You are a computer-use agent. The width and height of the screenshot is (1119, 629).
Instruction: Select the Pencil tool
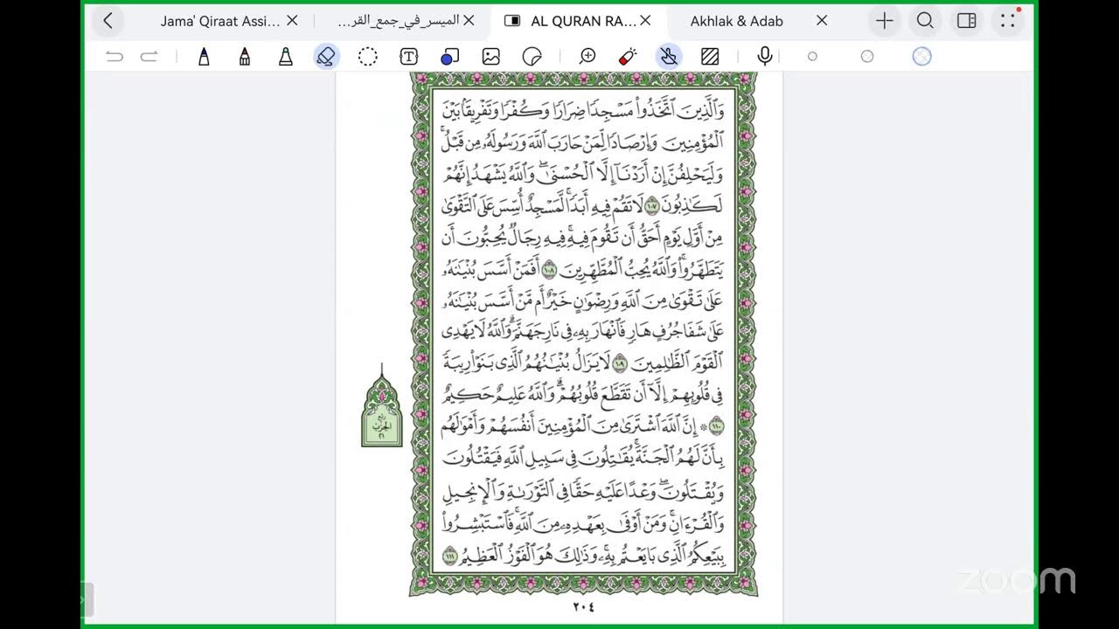(245, 57)
